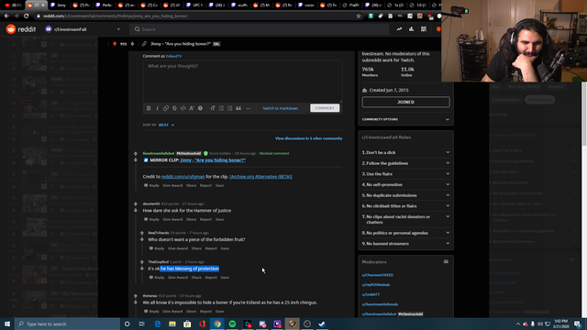The image size is (587, 330).
Task: Focus the Reddit Search field
Action: click(259, 29)
